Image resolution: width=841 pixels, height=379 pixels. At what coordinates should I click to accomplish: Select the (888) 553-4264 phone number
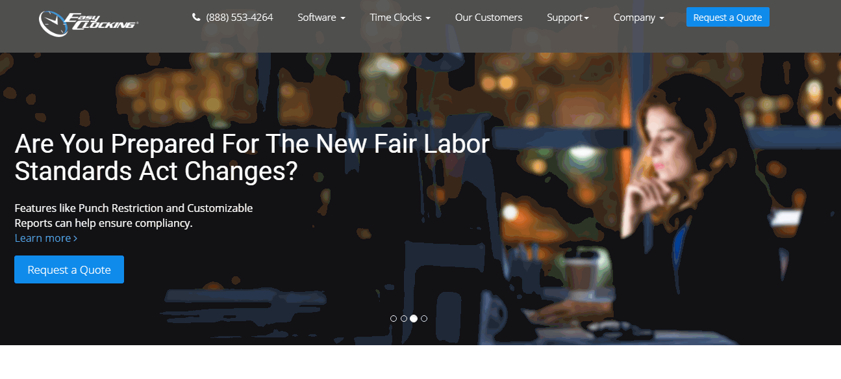pos(240,18)
